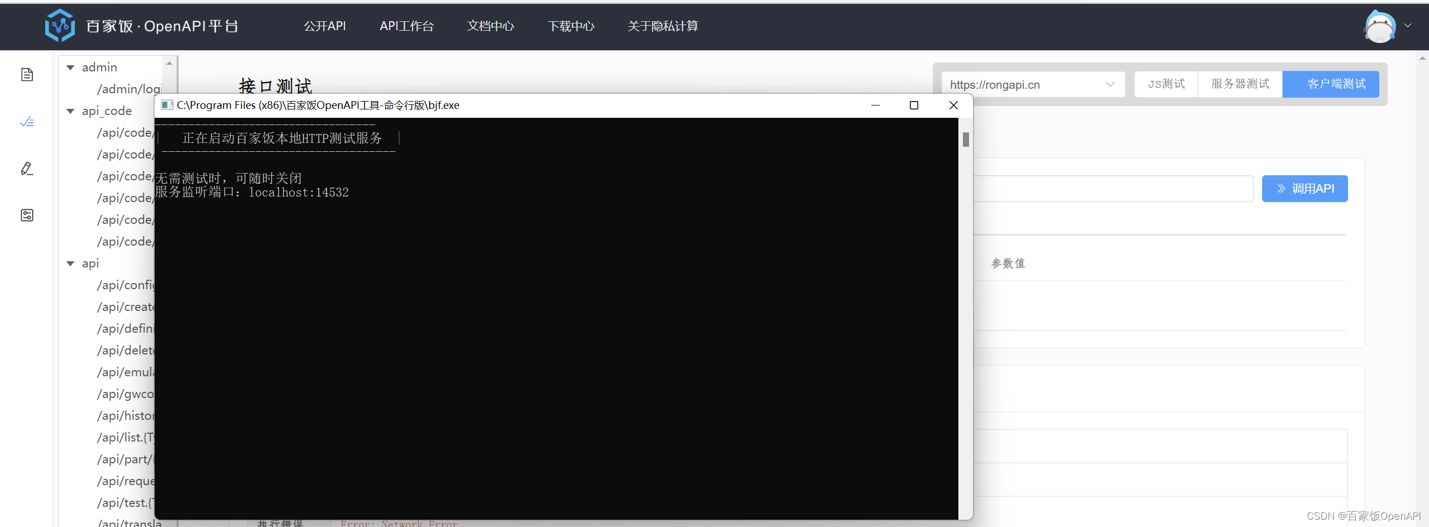Open the https://rongapi.cn server dropdown

click(1033, 84)
